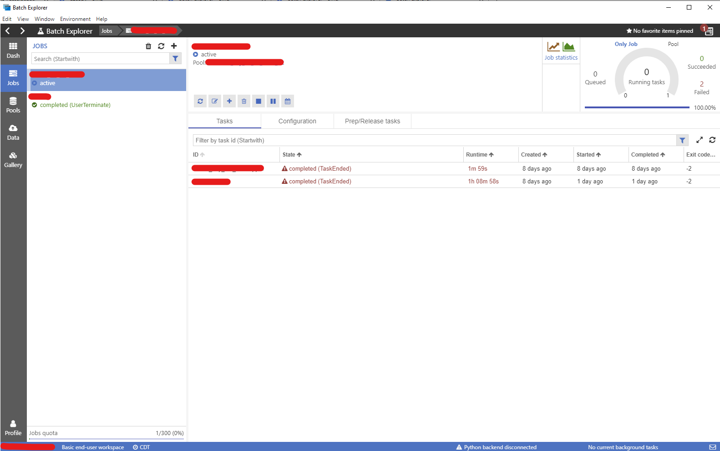Image resolution: width=720 pixels, height=451 pixels.
Task: Open the Window menu
Action: pyautogui.click(x=44, y=19)
